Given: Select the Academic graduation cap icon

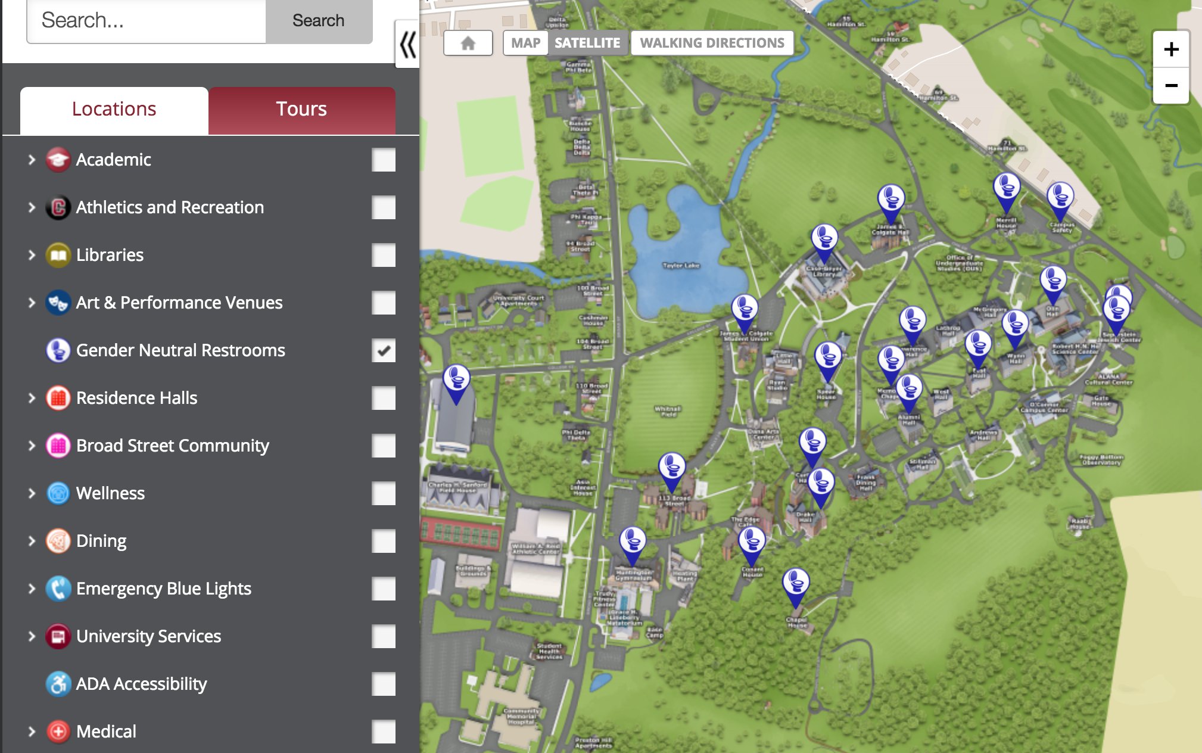Looking at the screenshot, I should pos(57,159).
